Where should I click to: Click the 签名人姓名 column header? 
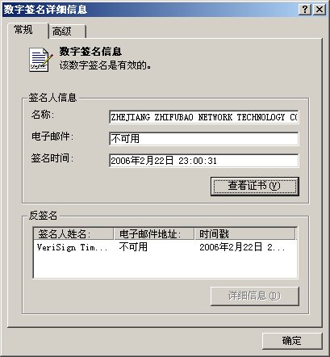click(73, 233)
